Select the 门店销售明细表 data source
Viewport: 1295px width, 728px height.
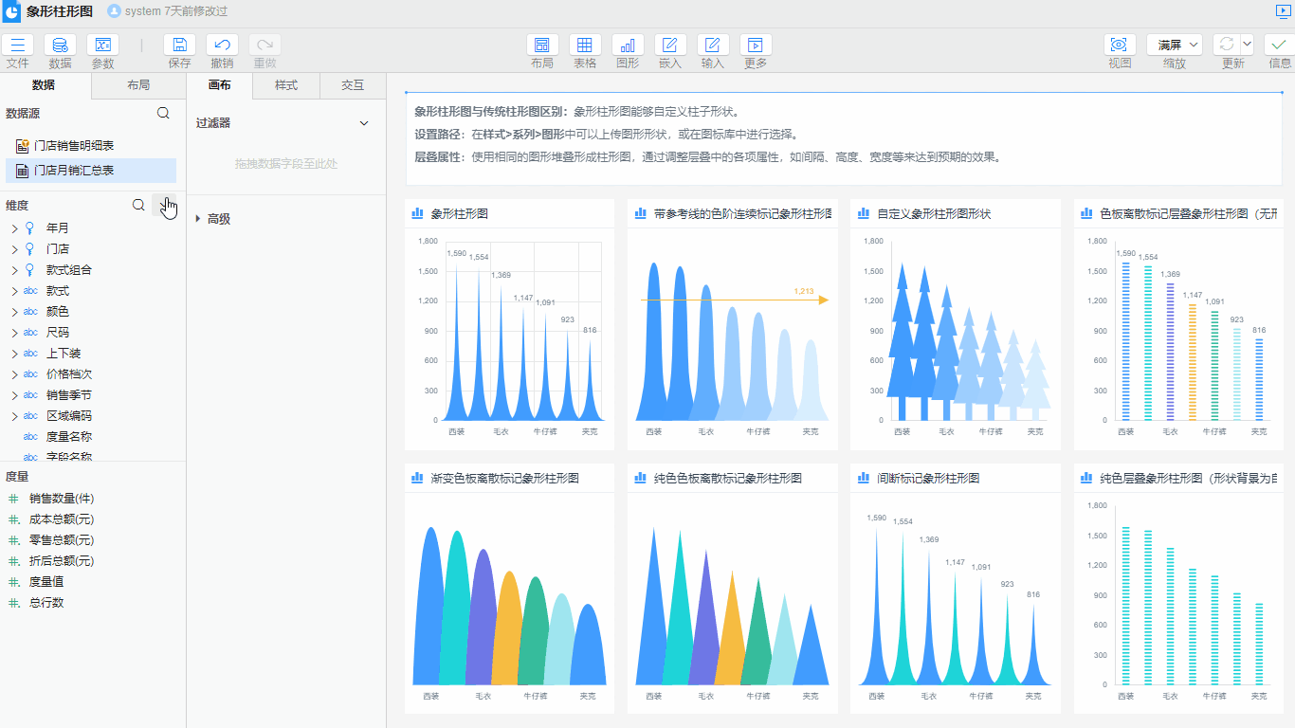[74, 146]
